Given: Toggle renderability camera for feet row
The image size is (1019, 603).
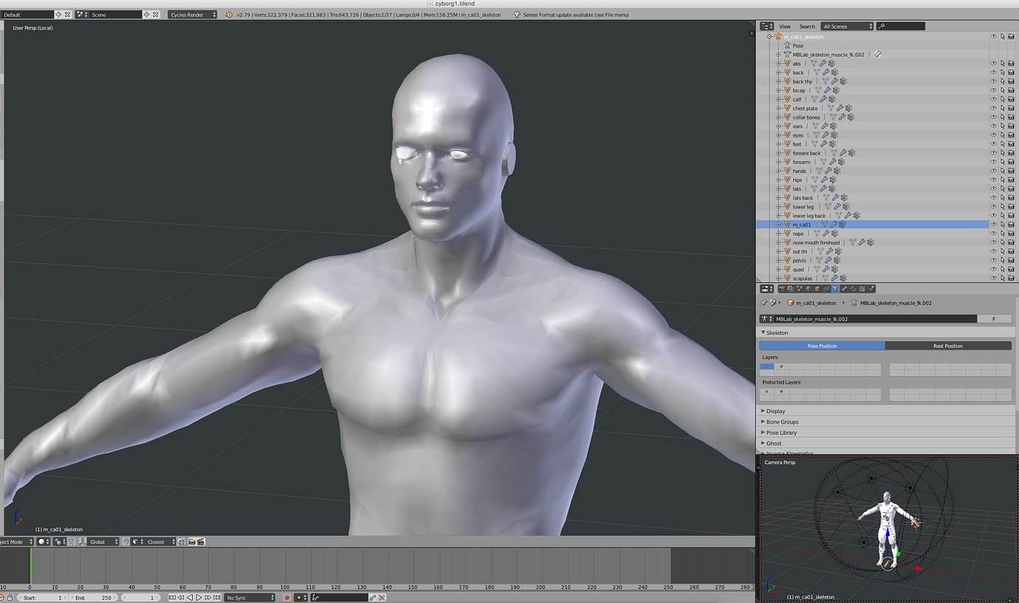Looking at the screenshot, I should click(x=1011, y=144).
